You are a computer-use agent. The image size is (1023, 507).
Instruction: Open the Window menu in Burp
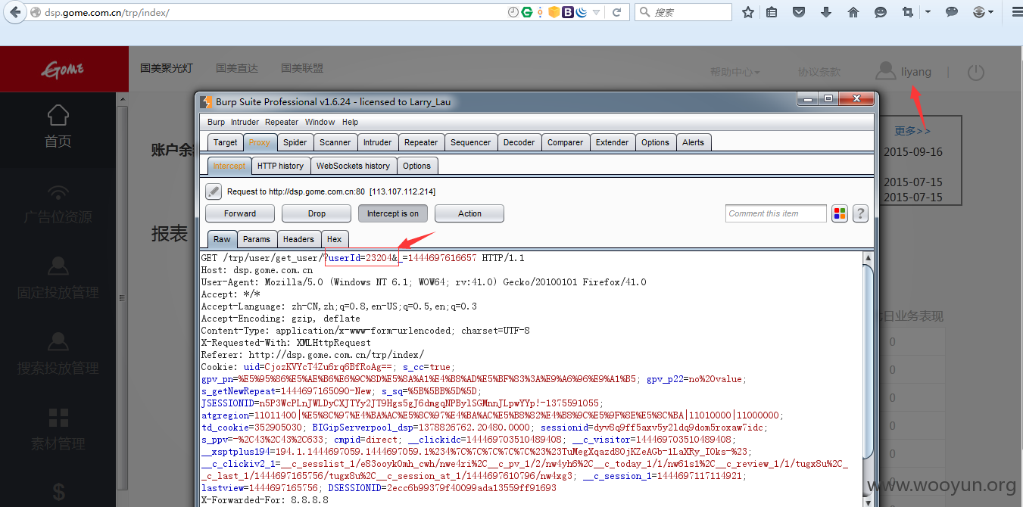[320, 122]
